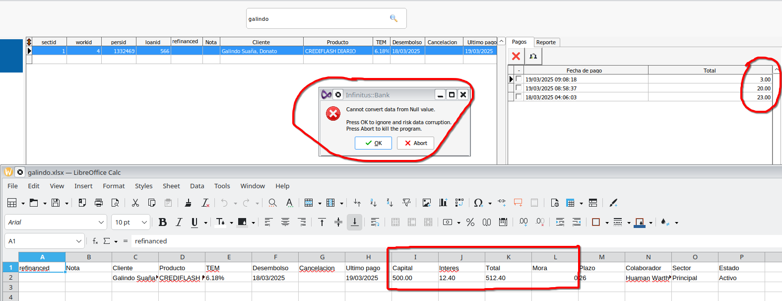Screen dimensions: 782x301
Task: Click the magnifier search icon beside galindo
Action: 393,18
